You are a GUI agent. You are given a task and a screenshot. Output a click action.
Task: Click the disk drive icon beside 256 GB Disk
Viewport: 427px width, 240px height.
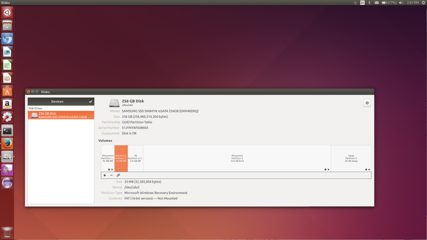coord(114,103)
